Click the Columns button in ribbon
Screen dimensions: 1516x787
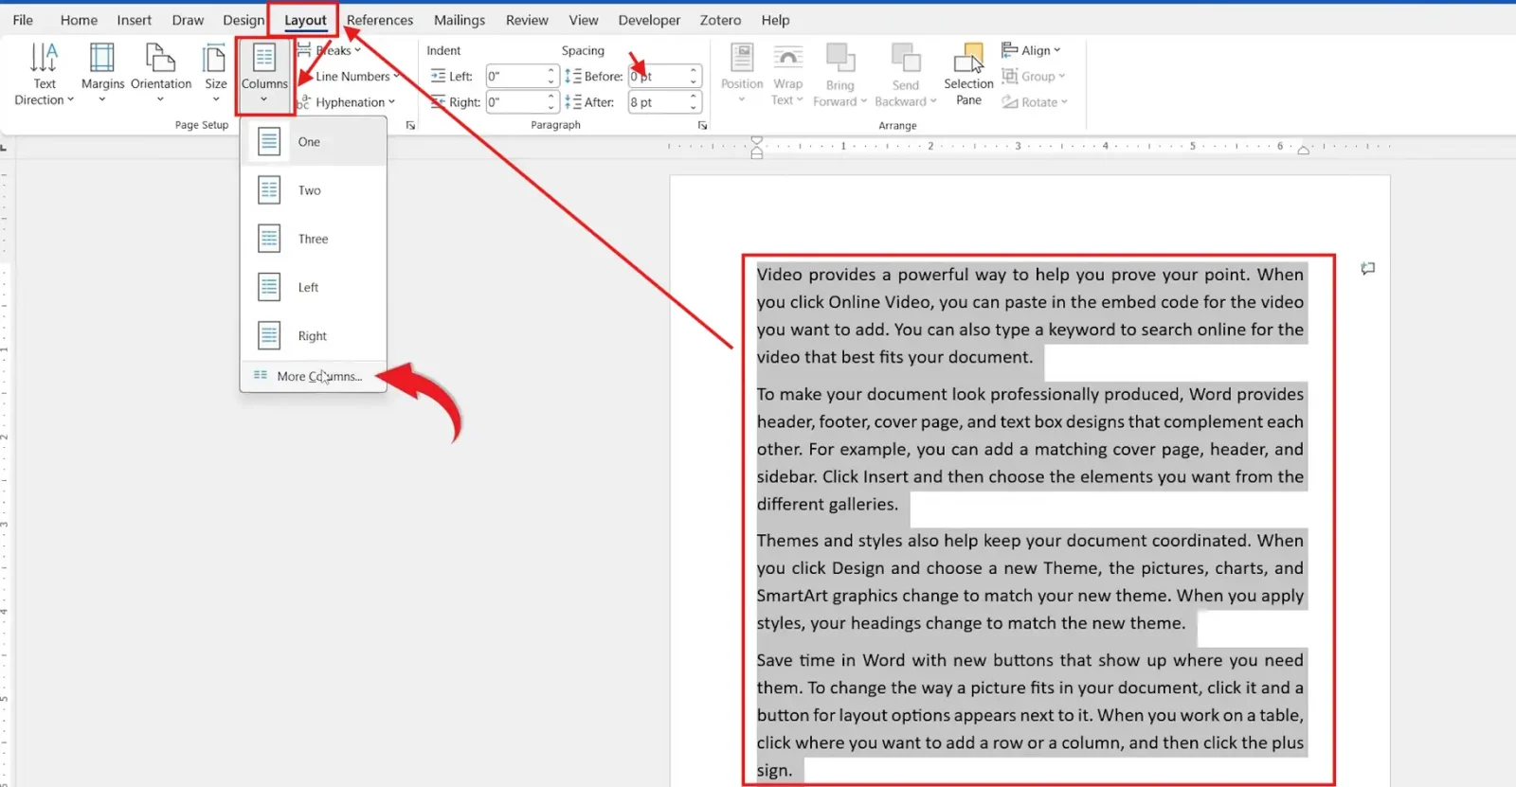point(264,74)
